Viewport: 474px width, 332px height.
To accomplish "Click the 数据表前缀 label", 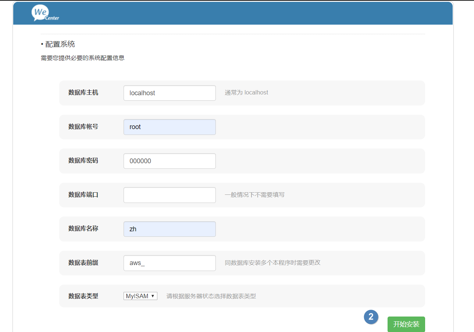I will coord(83,263).
